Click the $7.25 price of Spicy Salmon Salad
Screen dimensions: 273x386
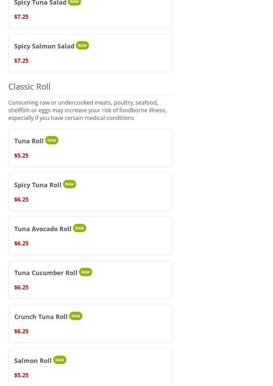point(21,61)
